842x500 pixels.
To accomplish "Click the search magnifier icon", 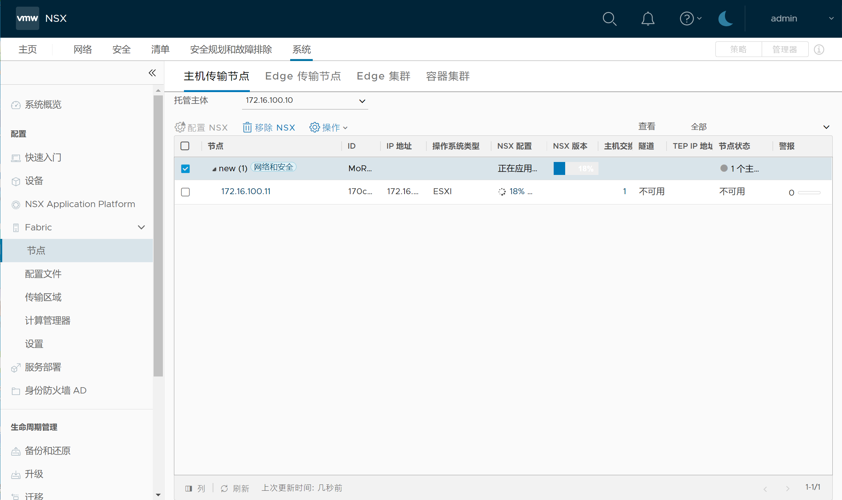I will [x=609, y=18].
